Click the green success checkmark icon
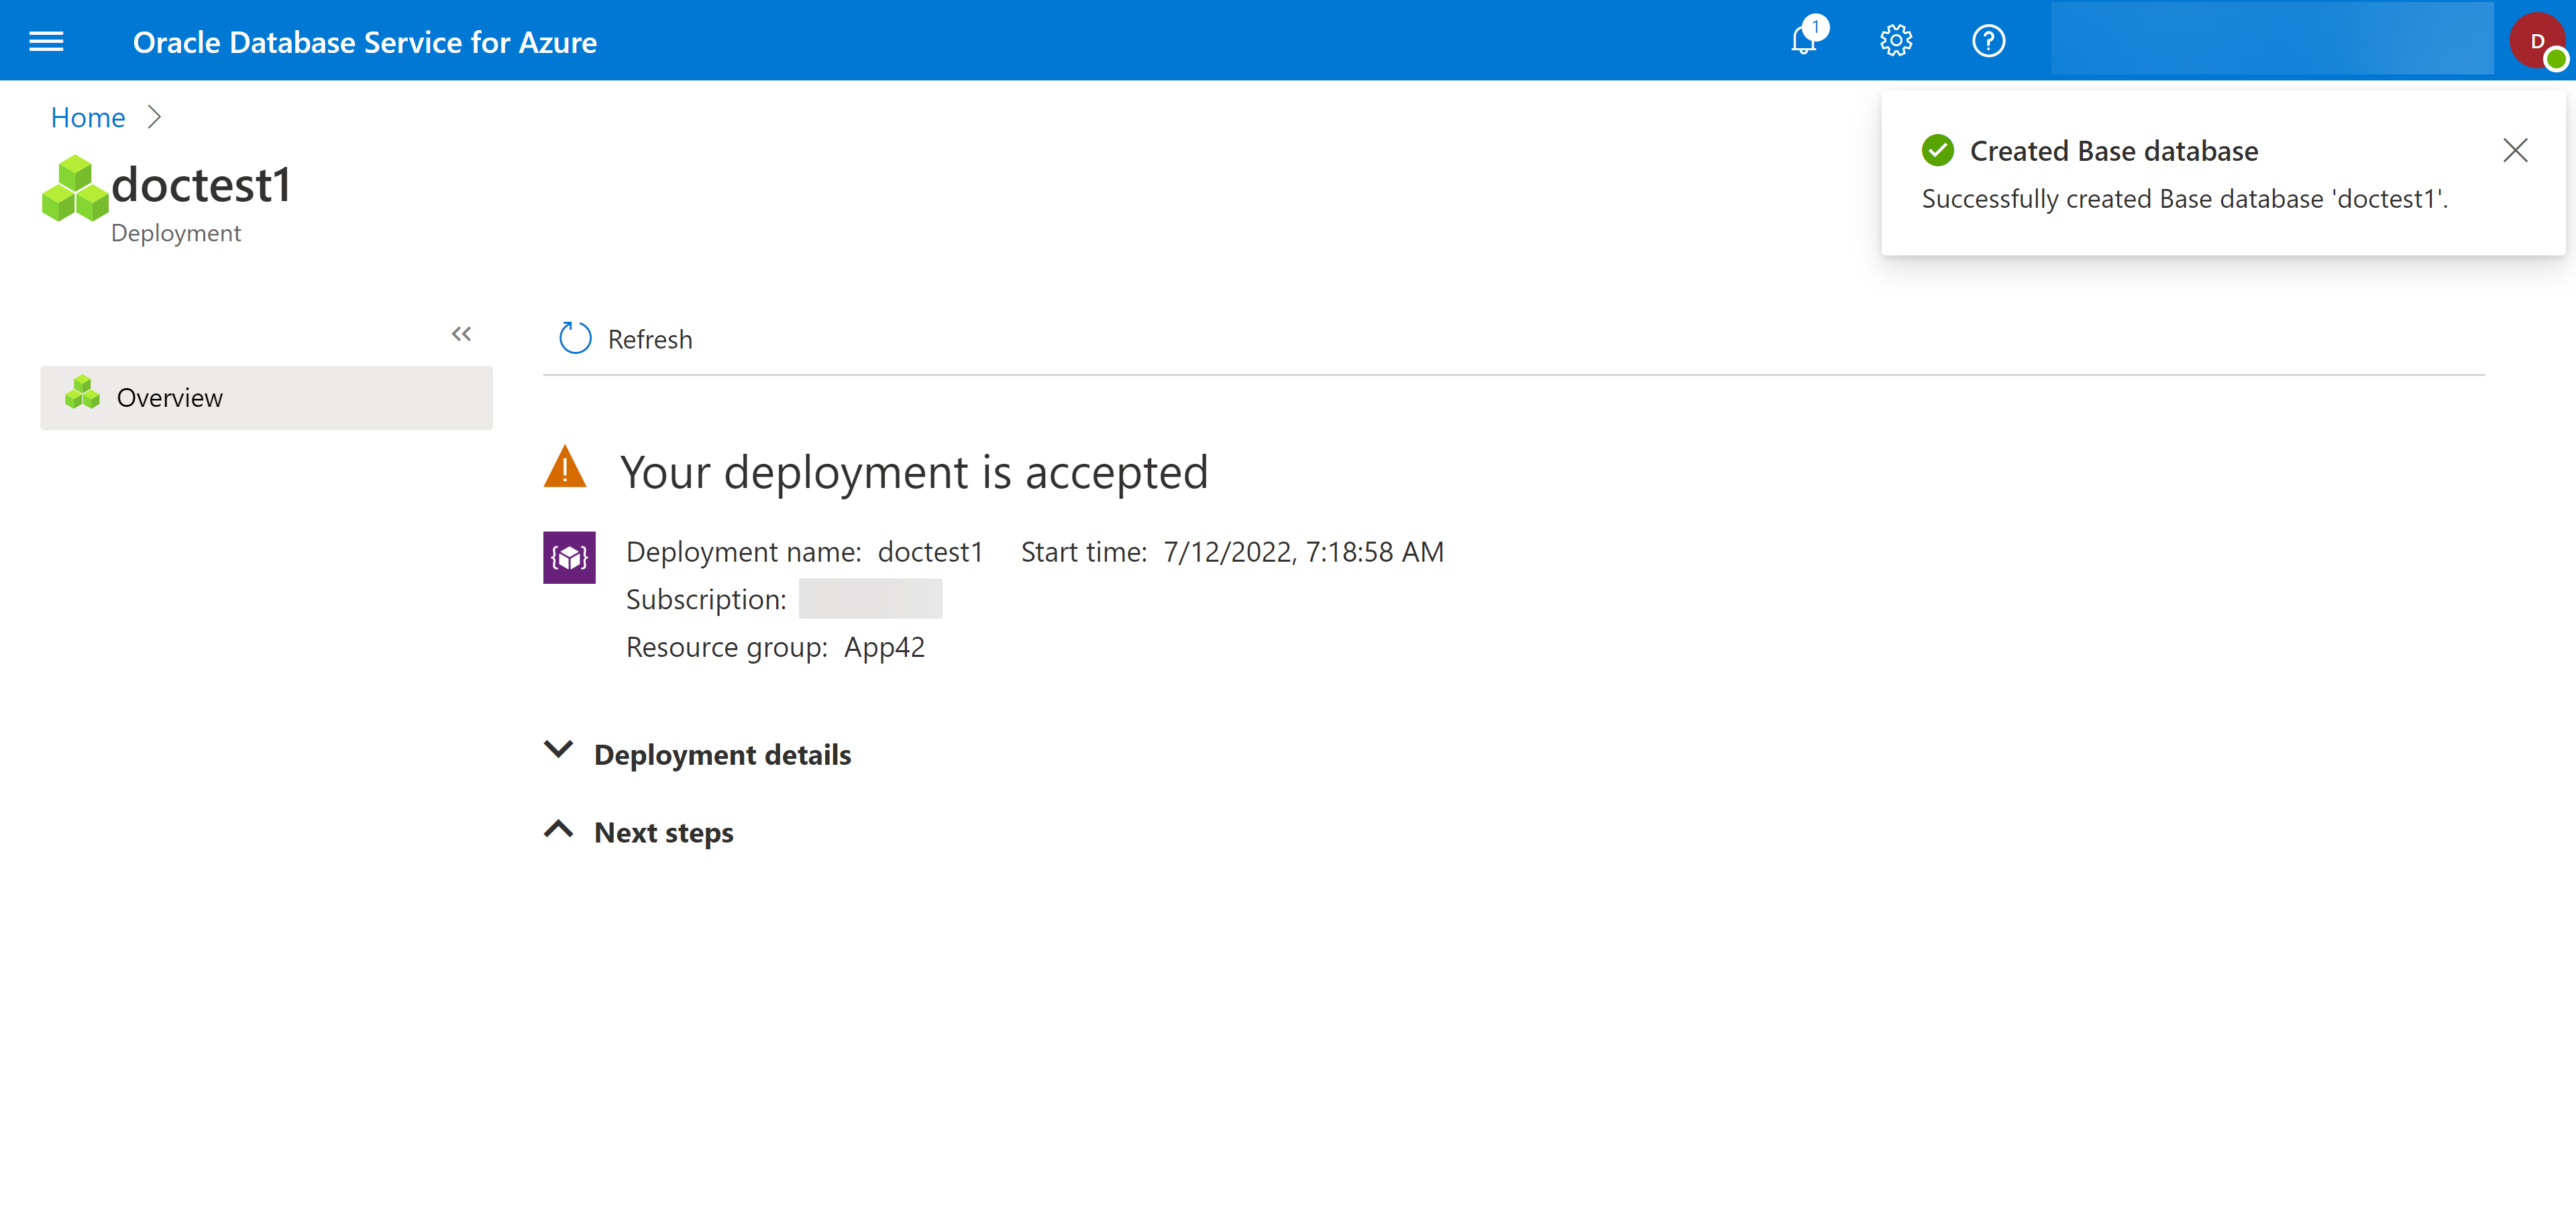Viewport: 2576px width, 1232px height. pos(1937,150)
